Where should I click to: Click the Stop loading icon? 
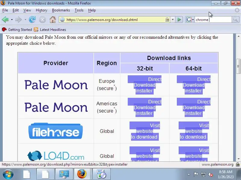click(x=42, y=20)
